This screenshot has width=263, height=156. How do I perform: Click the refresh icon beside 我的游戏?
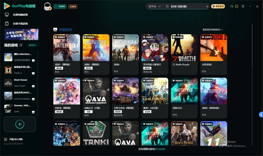(21, 45)
